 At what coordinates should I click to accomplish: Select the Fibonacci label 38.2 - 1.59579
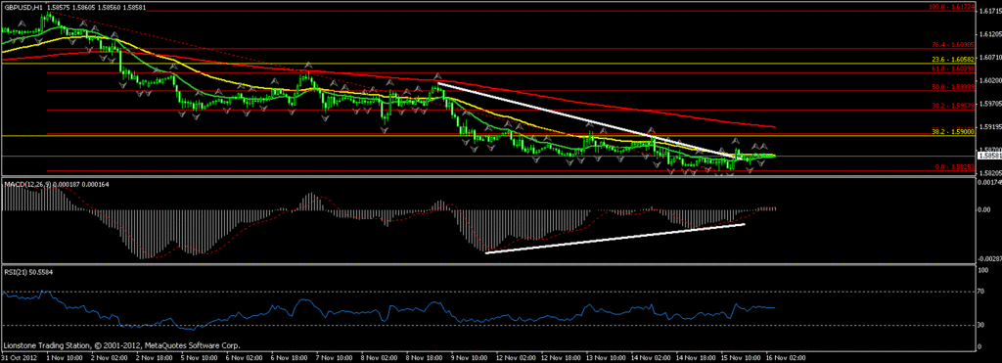(952, 106)
